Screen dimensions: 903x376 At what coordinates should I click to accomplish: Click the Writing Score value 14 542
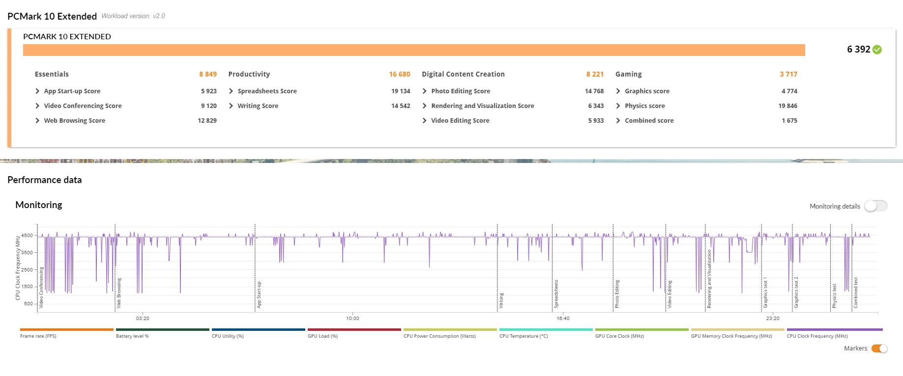(401, 106)
